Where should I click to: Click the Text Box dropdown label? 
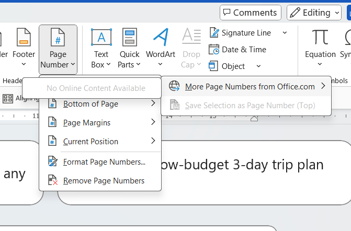click(x=101, y=60)
